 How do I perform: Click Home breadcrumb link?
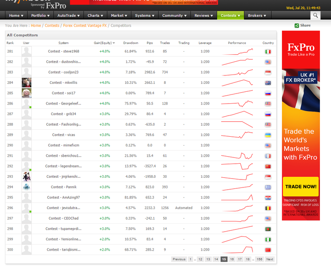click(36, 26)
